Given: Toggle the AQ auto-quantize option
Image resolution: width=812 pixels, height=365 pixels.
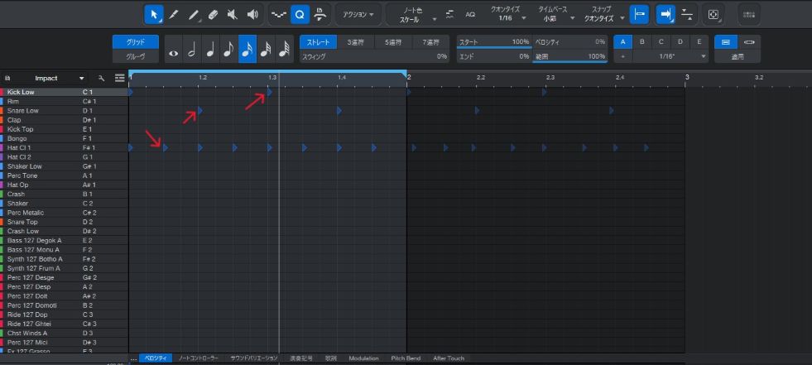Looking at the screenshot, I should point(470,14).
